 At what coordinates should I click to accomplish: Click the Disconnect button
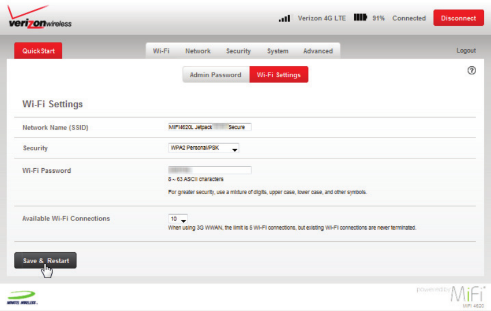(x=459, y=18)
